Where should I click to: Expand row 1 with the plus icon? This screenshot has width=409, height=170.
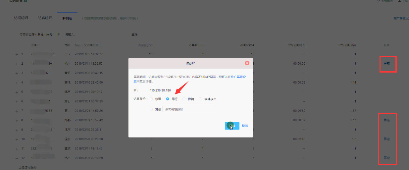click(17, 54)
